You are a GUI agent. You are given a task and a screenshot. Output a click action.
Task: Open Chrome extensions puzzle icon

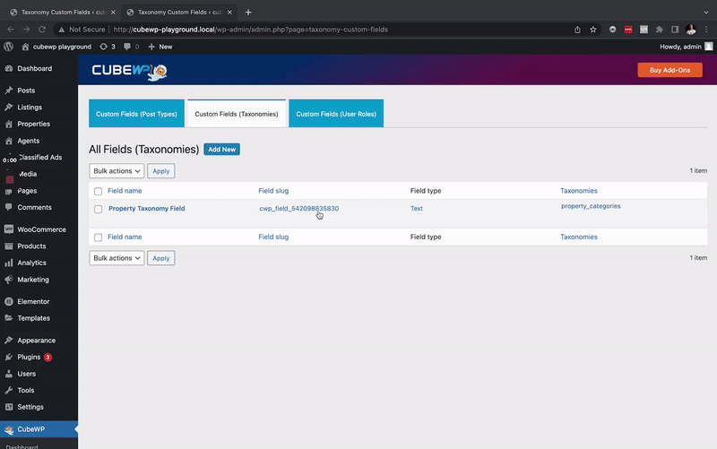click(x=660, y=30)
